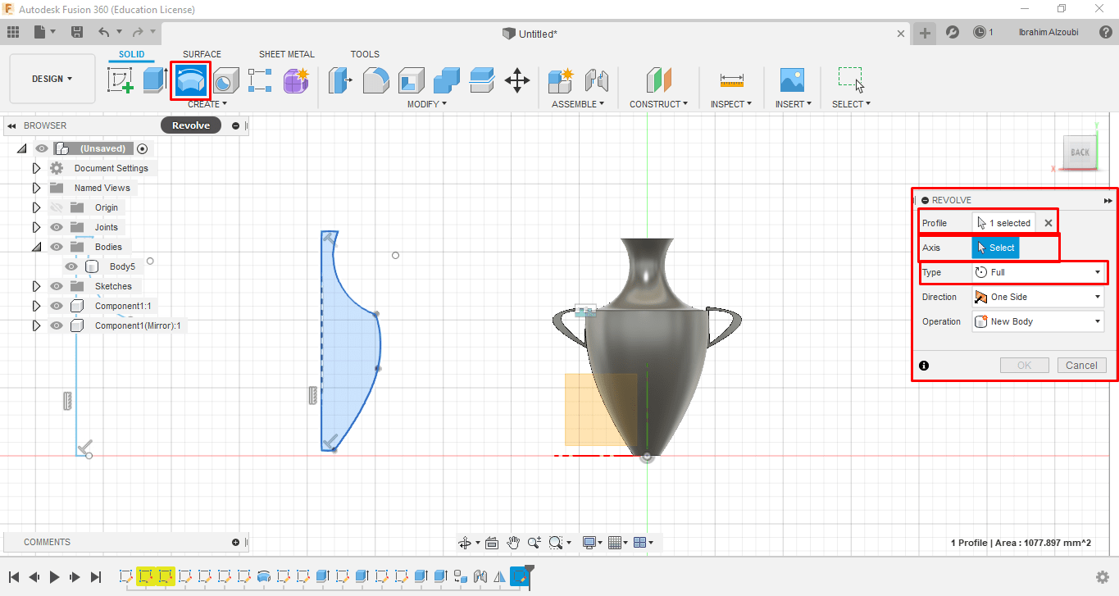Click the Combine tool icon

(x=446, y=80)
